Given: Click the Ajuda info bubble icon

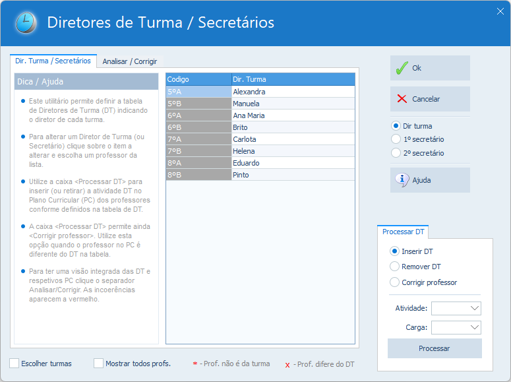Looking at the screenshot, I should tap(402, 179).
